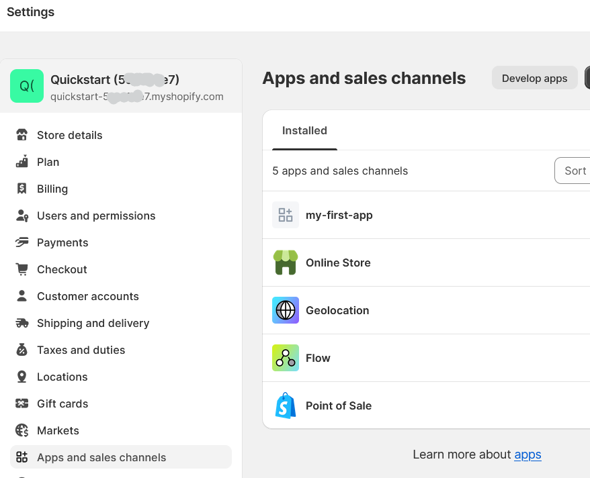Click the Store details shop icon
The height and width of the screenshot is (478, 590).
(22, 135)
